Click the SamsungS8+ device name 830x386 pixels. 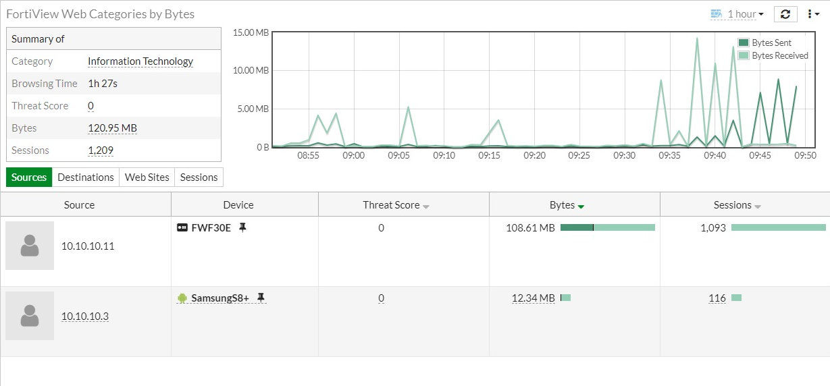pyautogui.click(x=220, y=298)
